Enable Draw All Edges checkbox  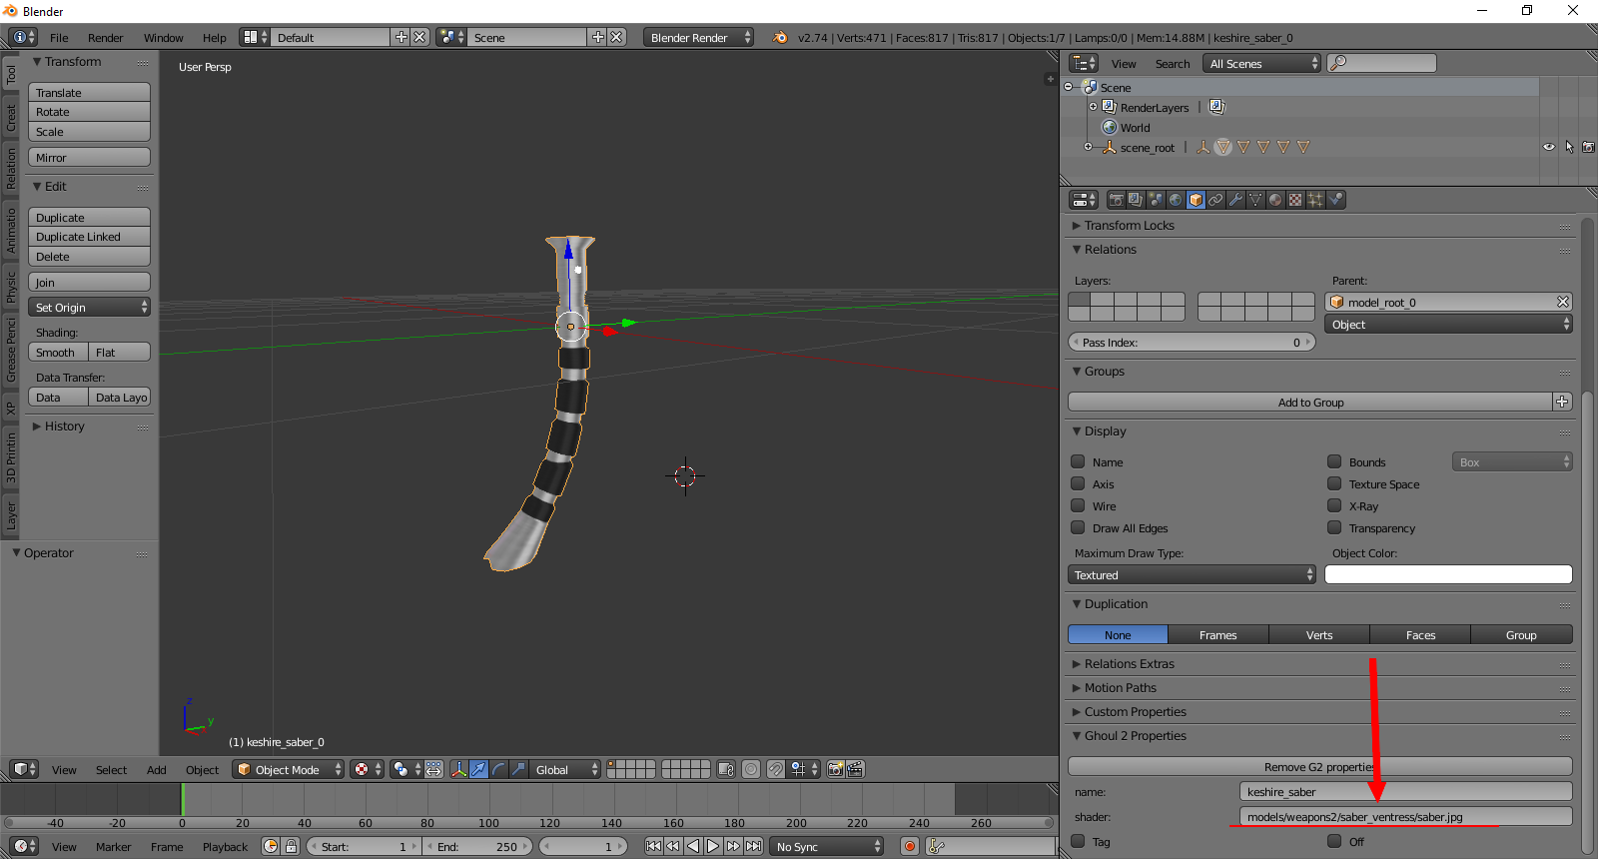coord(1078,527)
